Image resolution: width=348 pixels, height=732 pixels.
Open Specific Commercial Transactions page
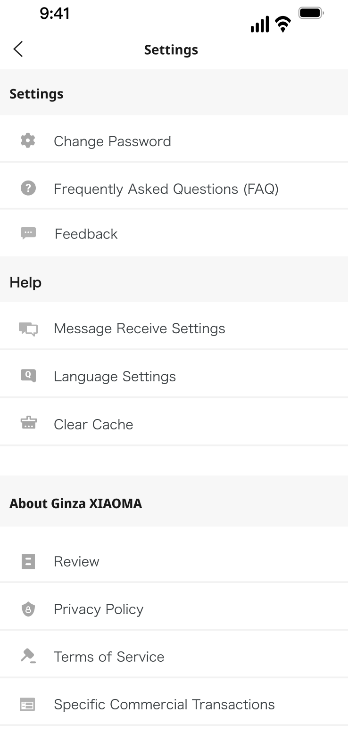164,705
